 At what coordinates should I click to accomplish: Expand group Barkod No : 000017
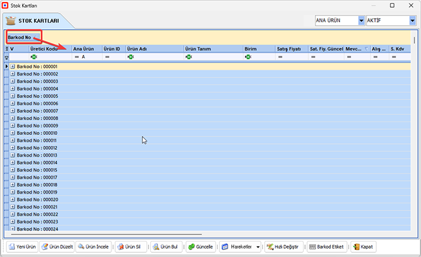pos(12,177)
